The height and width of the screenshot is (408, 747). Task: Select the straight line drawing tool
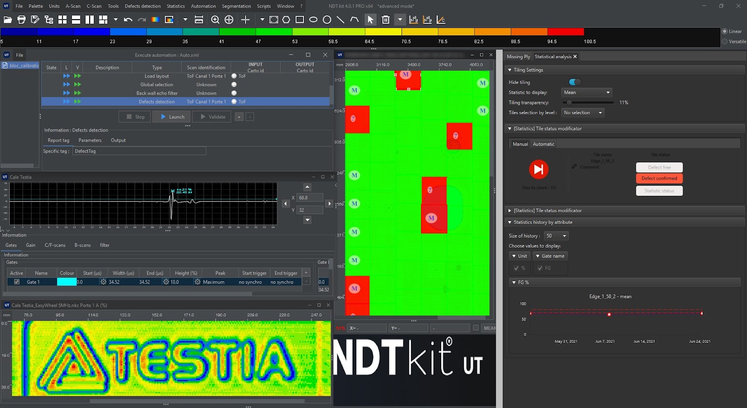pyautogui.click(x=340, y=20)
